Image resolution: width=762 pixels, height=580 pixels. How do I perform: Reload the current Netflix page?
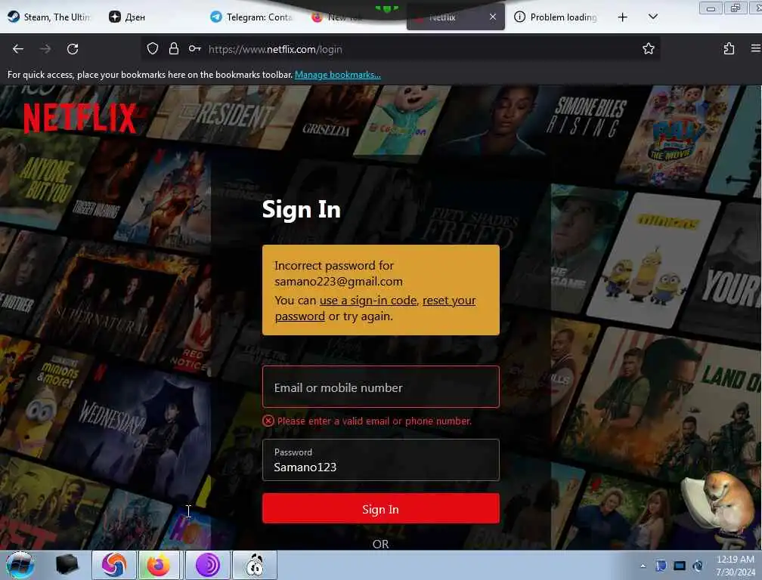(73, 49)
